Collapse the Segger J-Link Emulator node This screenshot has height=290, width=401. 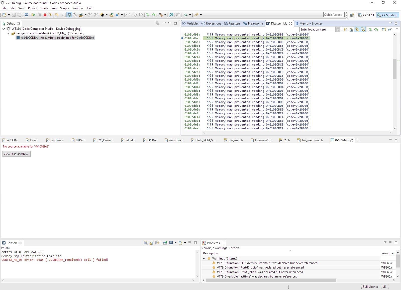click(8, 33)
